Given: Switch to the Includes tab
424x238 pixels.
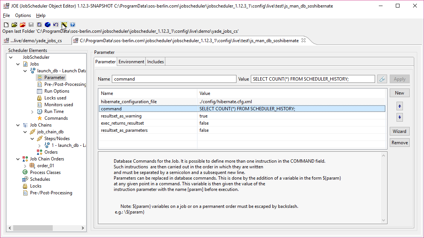Looking at the screenshot, I should click(x=156, y=62).
